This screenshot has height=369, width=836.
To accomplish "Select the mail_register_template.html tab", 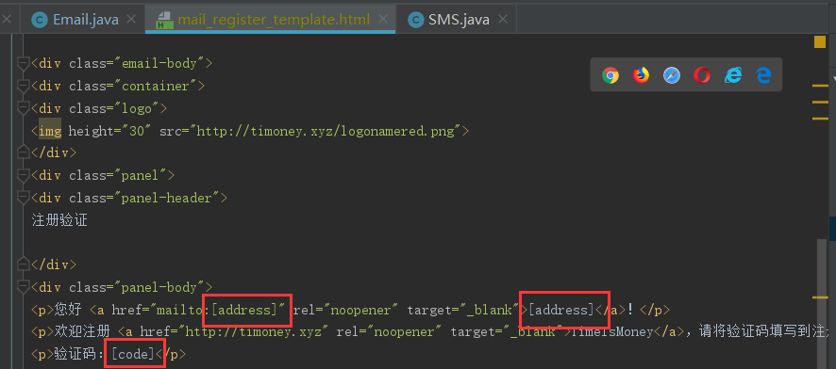I will point(274,20).
